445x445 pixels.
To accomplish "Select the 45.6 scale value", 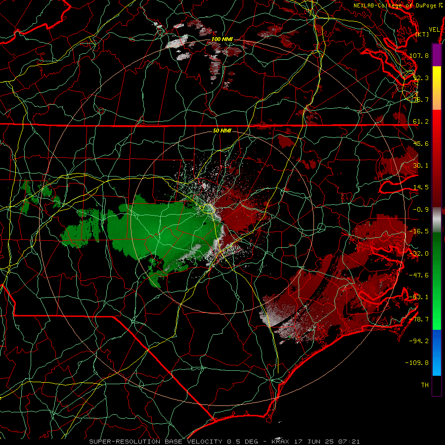I will [x=421, y=143].
